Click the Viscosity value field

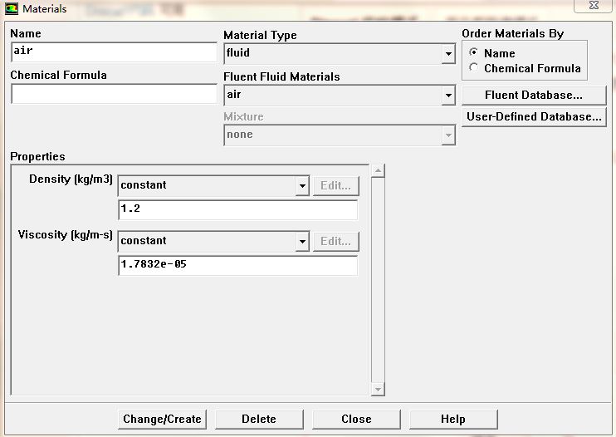(x=237, y=266)
